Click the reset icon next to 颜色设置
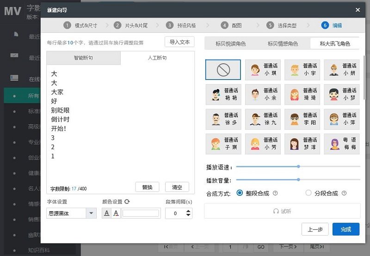This screenshot has height=256, width=370. 127,201
